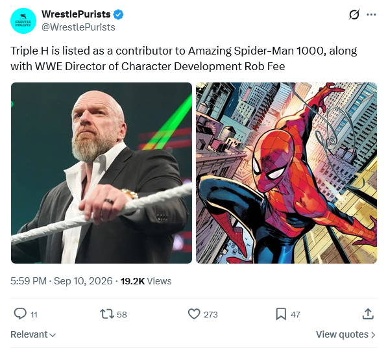Click the 5:59 PM Sep 10, 2026 timestamp

pyautogui.click(x=62, y=281)
